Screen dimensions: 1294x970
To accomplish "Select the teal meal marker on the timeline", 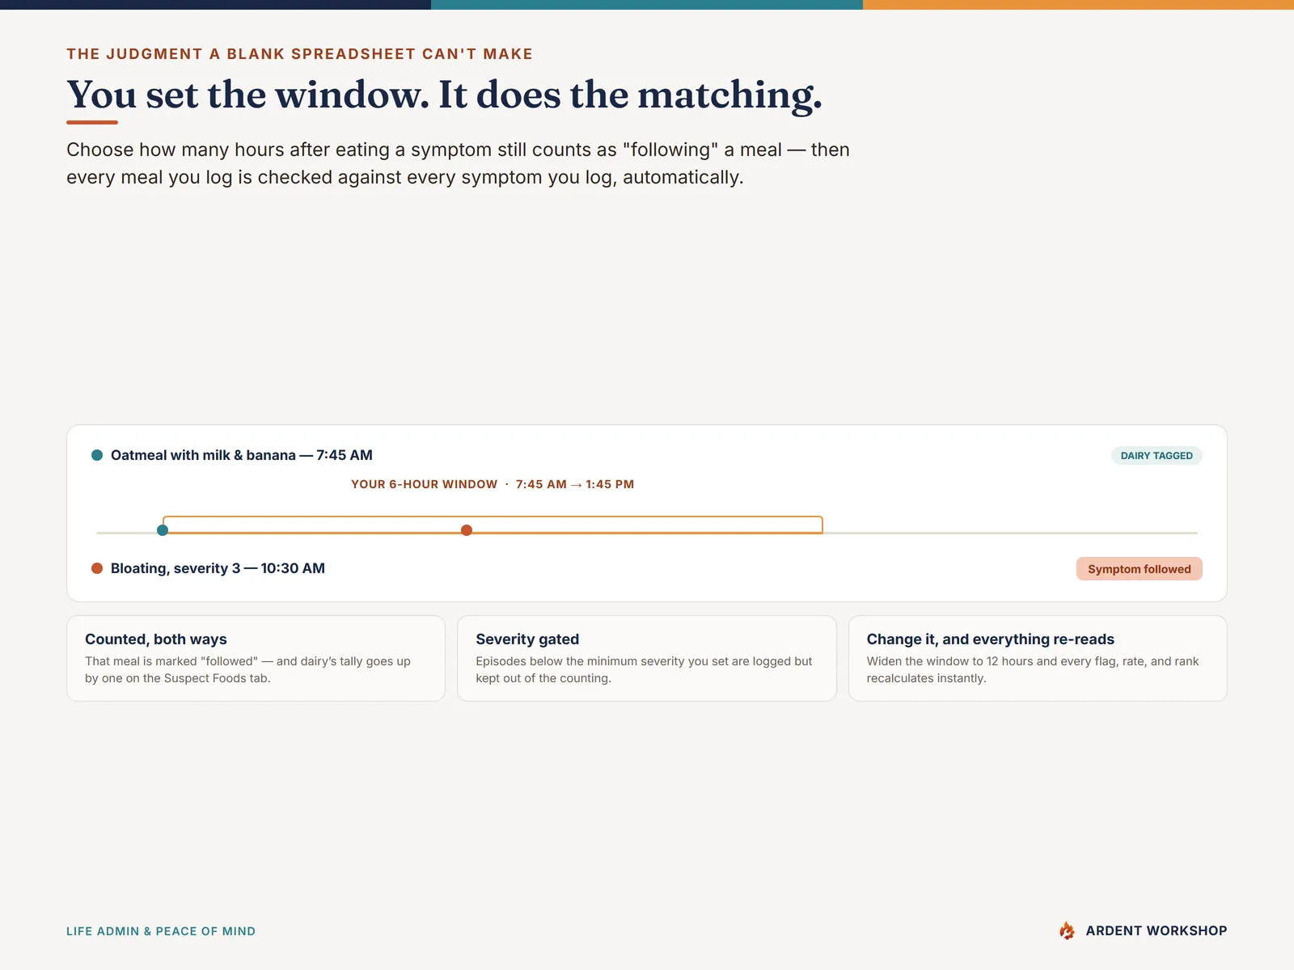I will [163, 530].
